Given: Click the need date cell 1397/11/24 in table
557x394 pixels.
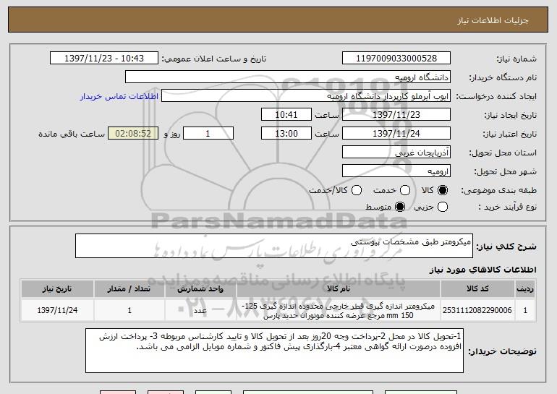Looking at the screenshot, I should [57, 310].
